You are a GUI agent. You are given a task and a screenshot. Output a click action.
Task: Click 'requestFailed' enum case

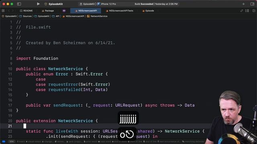64,90
